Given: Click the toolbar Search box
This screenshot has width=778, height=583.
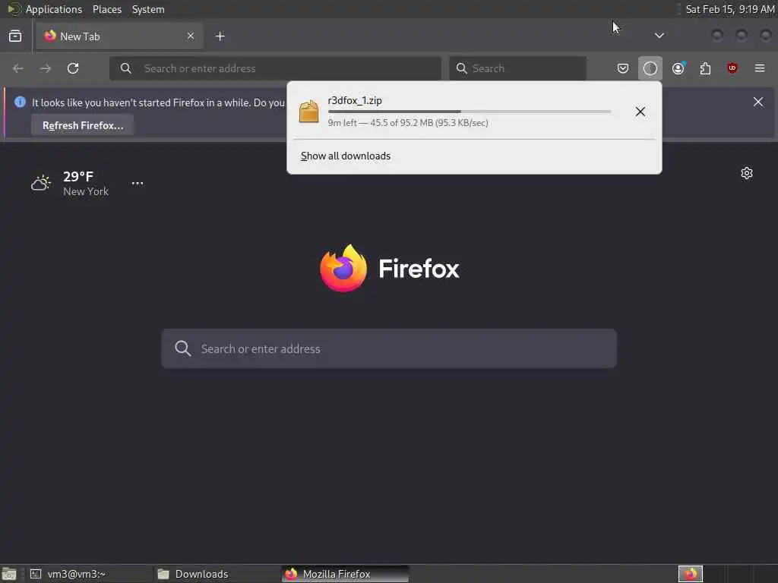Looking at the screenshot, I should (x=517, y=68).
